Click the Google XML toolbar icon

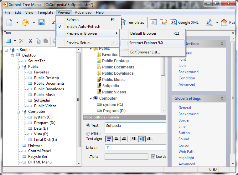[173, 22]
